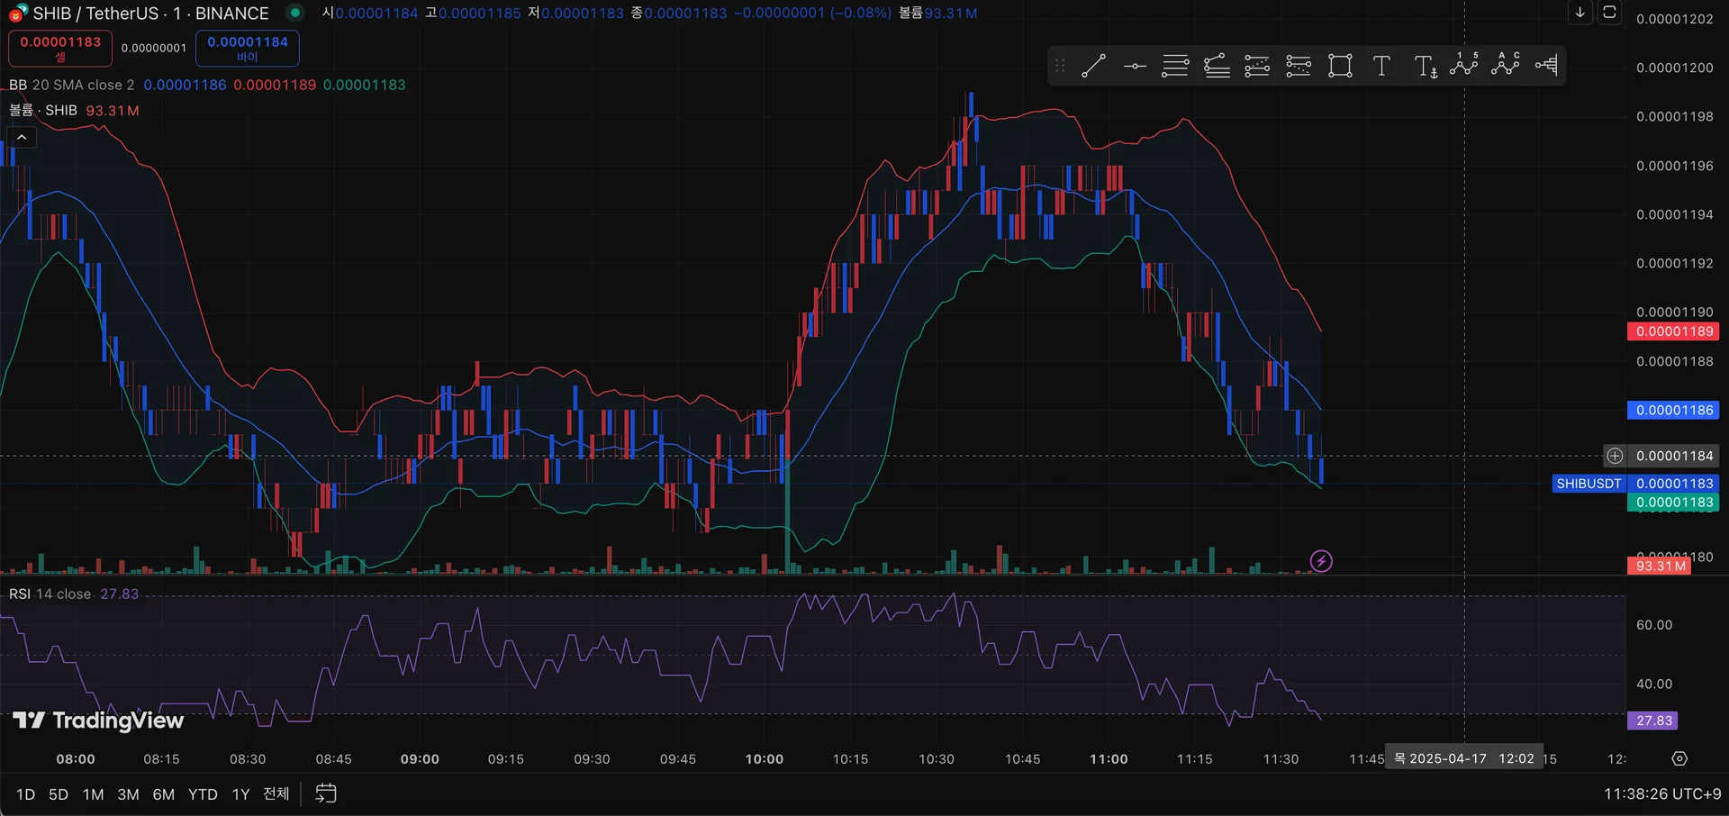The image size is (1729, 816).
Task: Select the Text tool
Action: click(x=1381, y=66)
